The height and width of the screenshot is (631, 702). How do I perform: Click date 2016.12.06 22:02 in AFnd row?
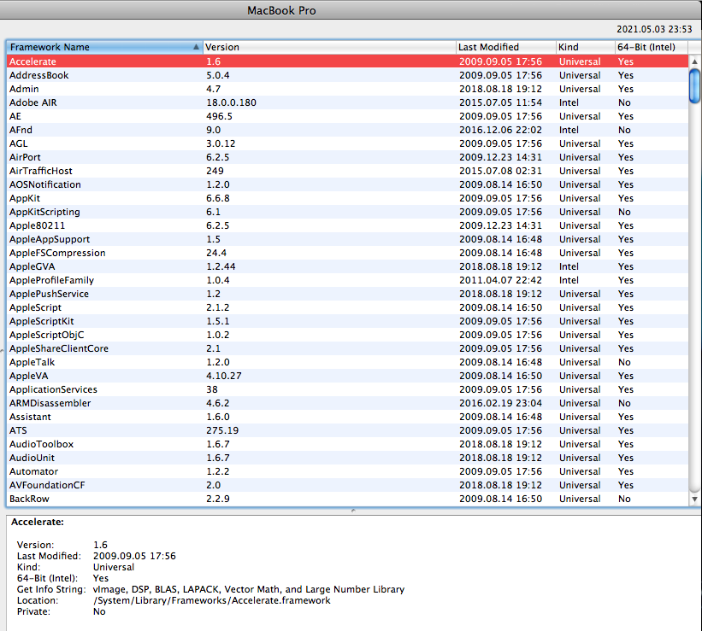(500, 130)
